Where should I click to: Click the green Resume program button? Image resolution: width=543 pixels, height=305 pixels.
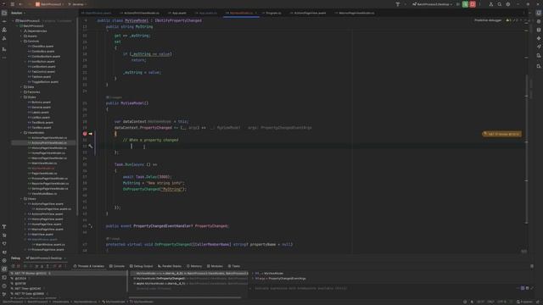(465, 4)
